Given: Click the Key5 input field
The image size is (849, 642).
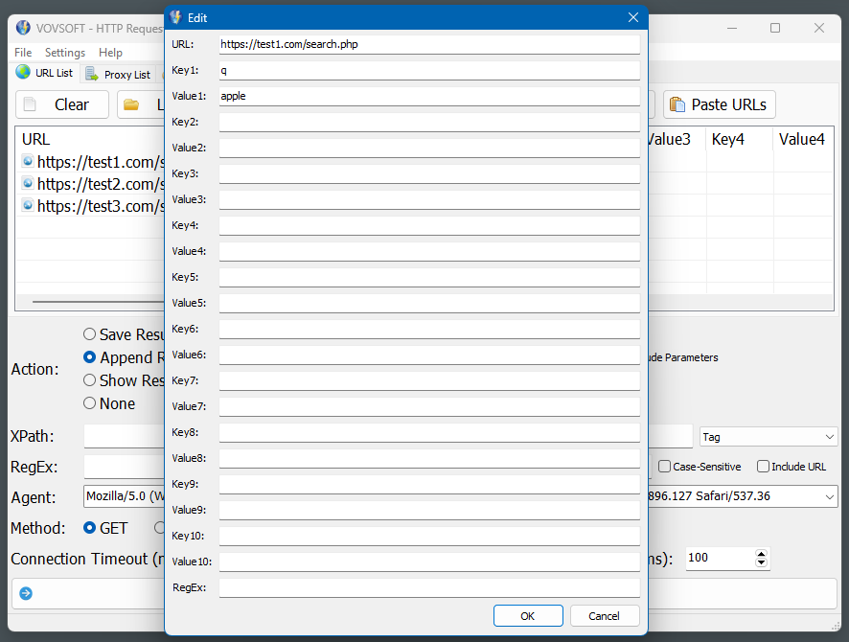Looking at the screenshot, I should point(429,277).
